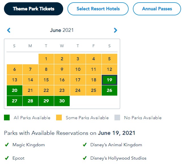
Task: Open the Annual Passes tab
Action: point(157,9)
